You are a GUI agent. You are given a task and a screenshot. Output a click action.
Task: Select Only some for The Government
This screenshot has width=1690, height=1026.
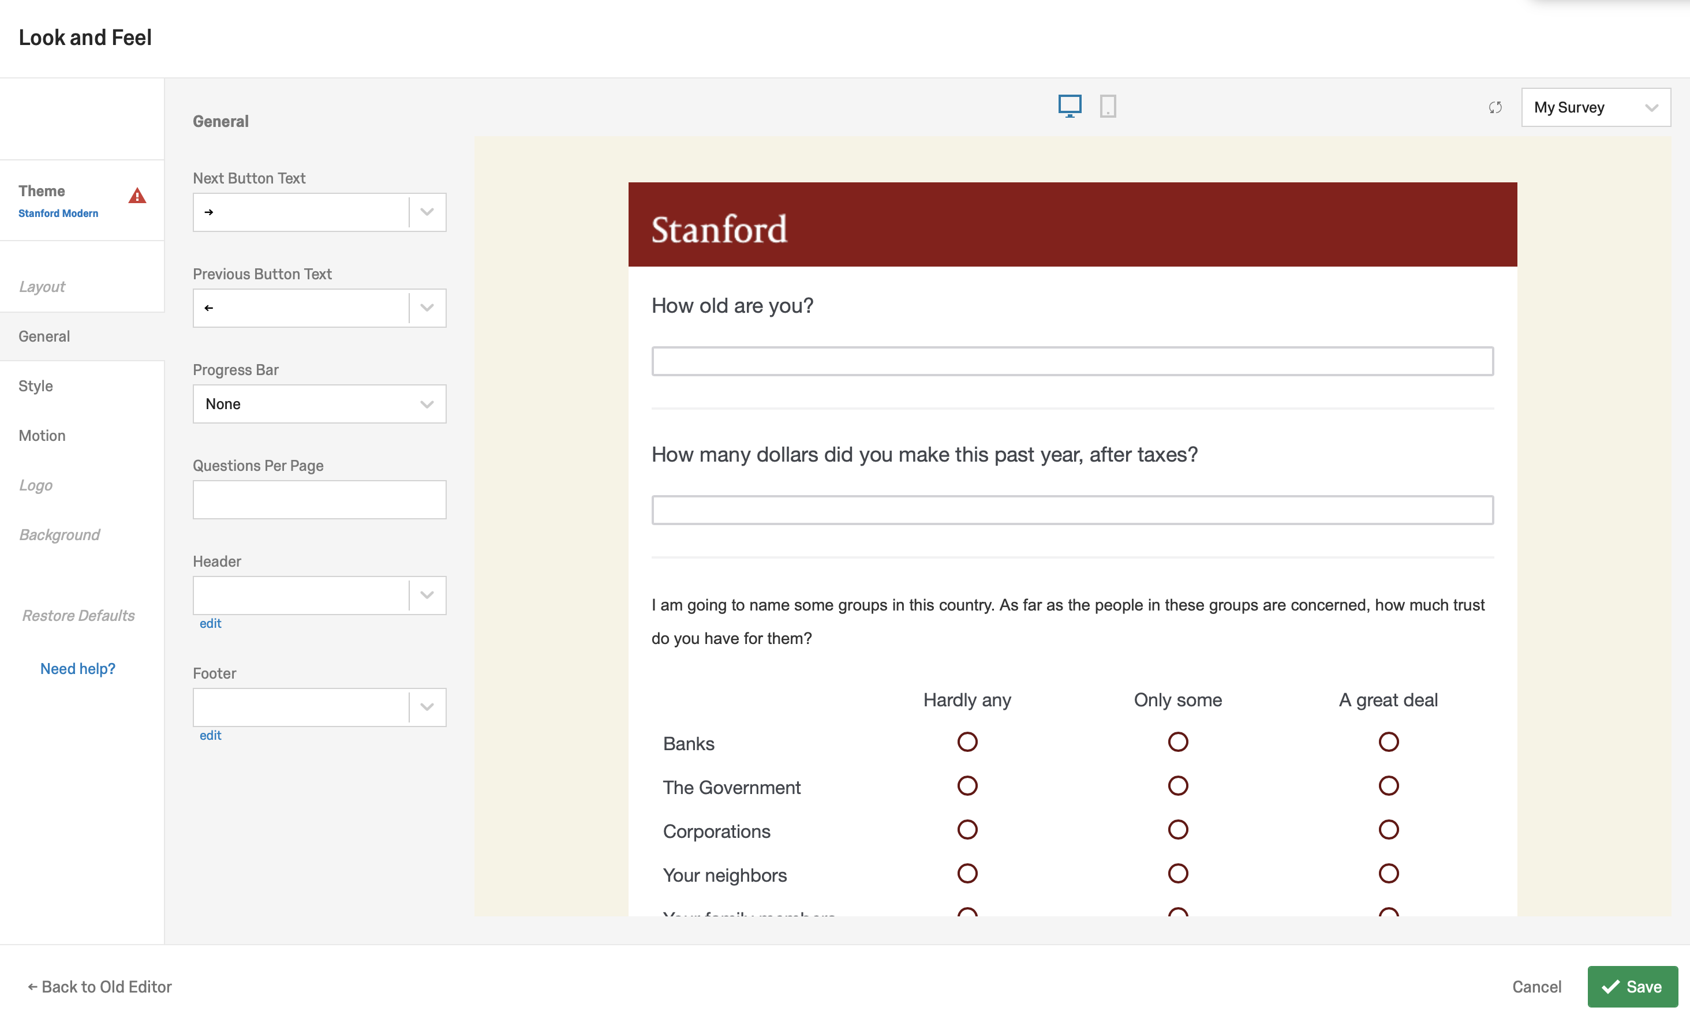point(1177,786)
